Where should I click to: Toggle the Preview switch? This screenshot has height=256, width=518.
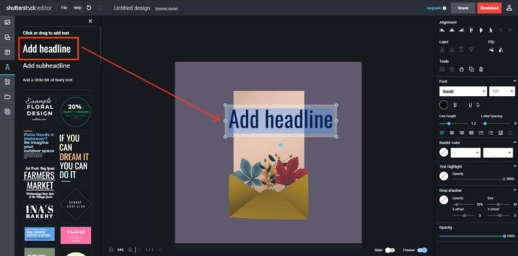pyautogui.click(x=422, y=250)
